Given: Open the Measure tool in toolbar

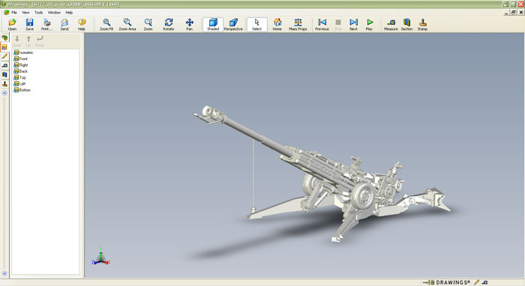Looking at the screenshot, I should pos(391,25).
